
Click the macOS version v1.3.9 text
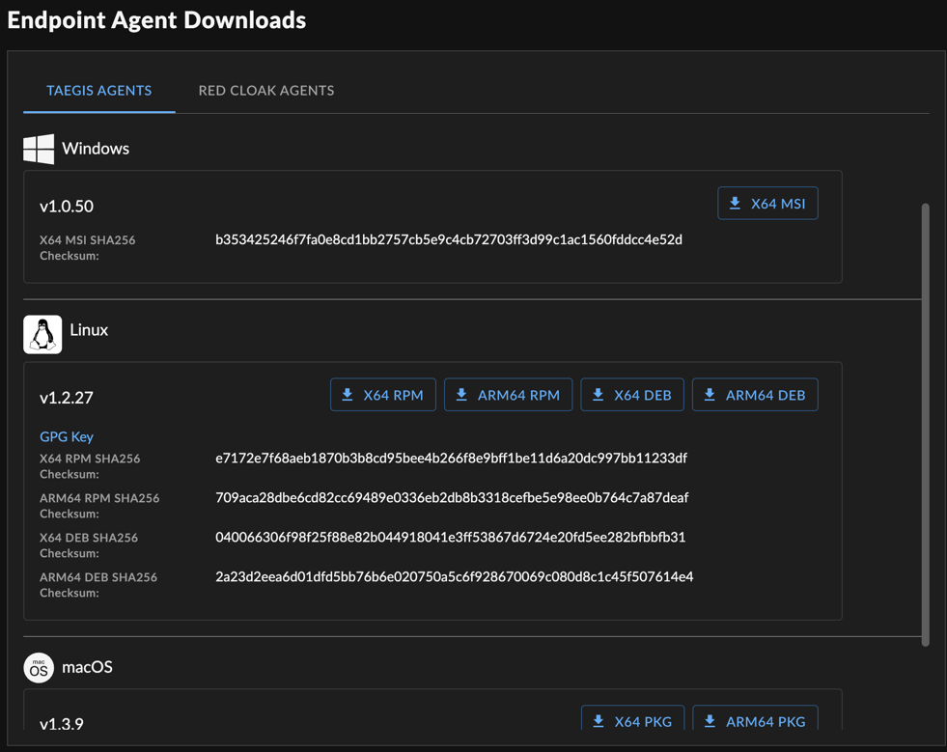click(x=62, y=724)
